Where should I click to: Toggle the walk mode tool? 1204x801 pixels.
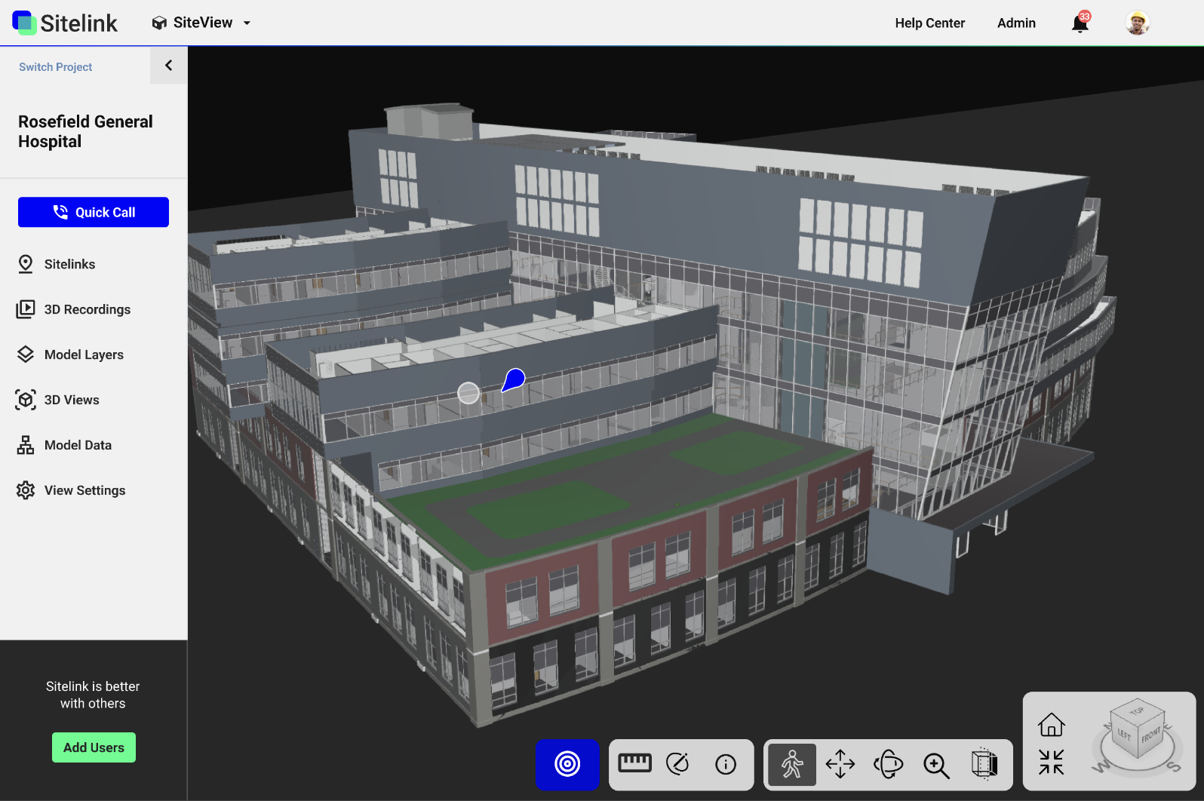coord(792,764)
